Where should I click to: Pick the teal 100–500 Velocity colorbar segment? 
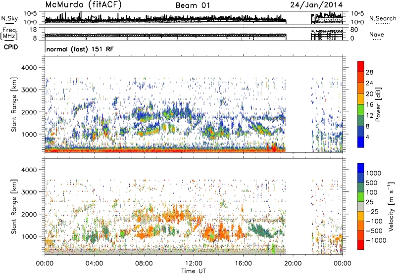[x=361, y=188]
